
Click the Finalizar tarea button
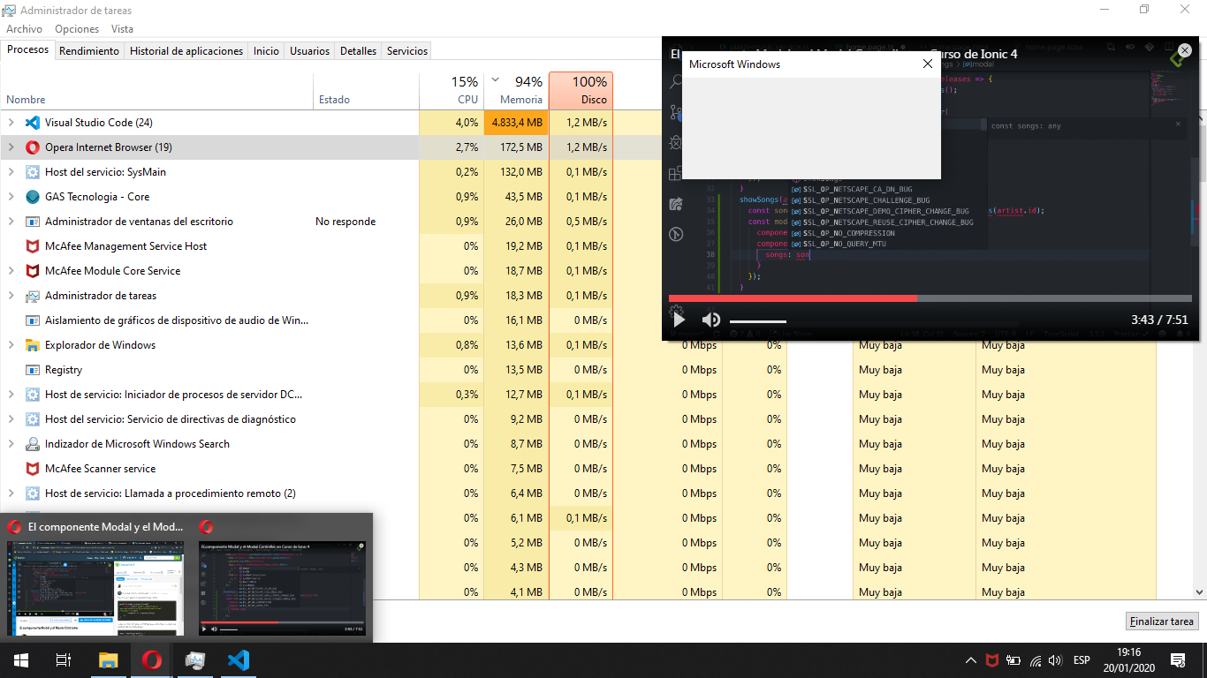pos(1161,621)
